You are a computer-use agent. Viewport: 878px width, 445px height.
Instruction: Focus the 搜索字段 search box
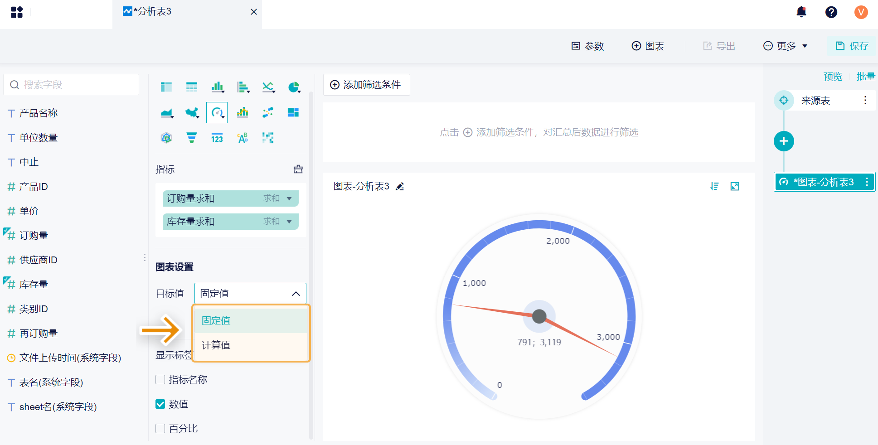tap(71, 85)
